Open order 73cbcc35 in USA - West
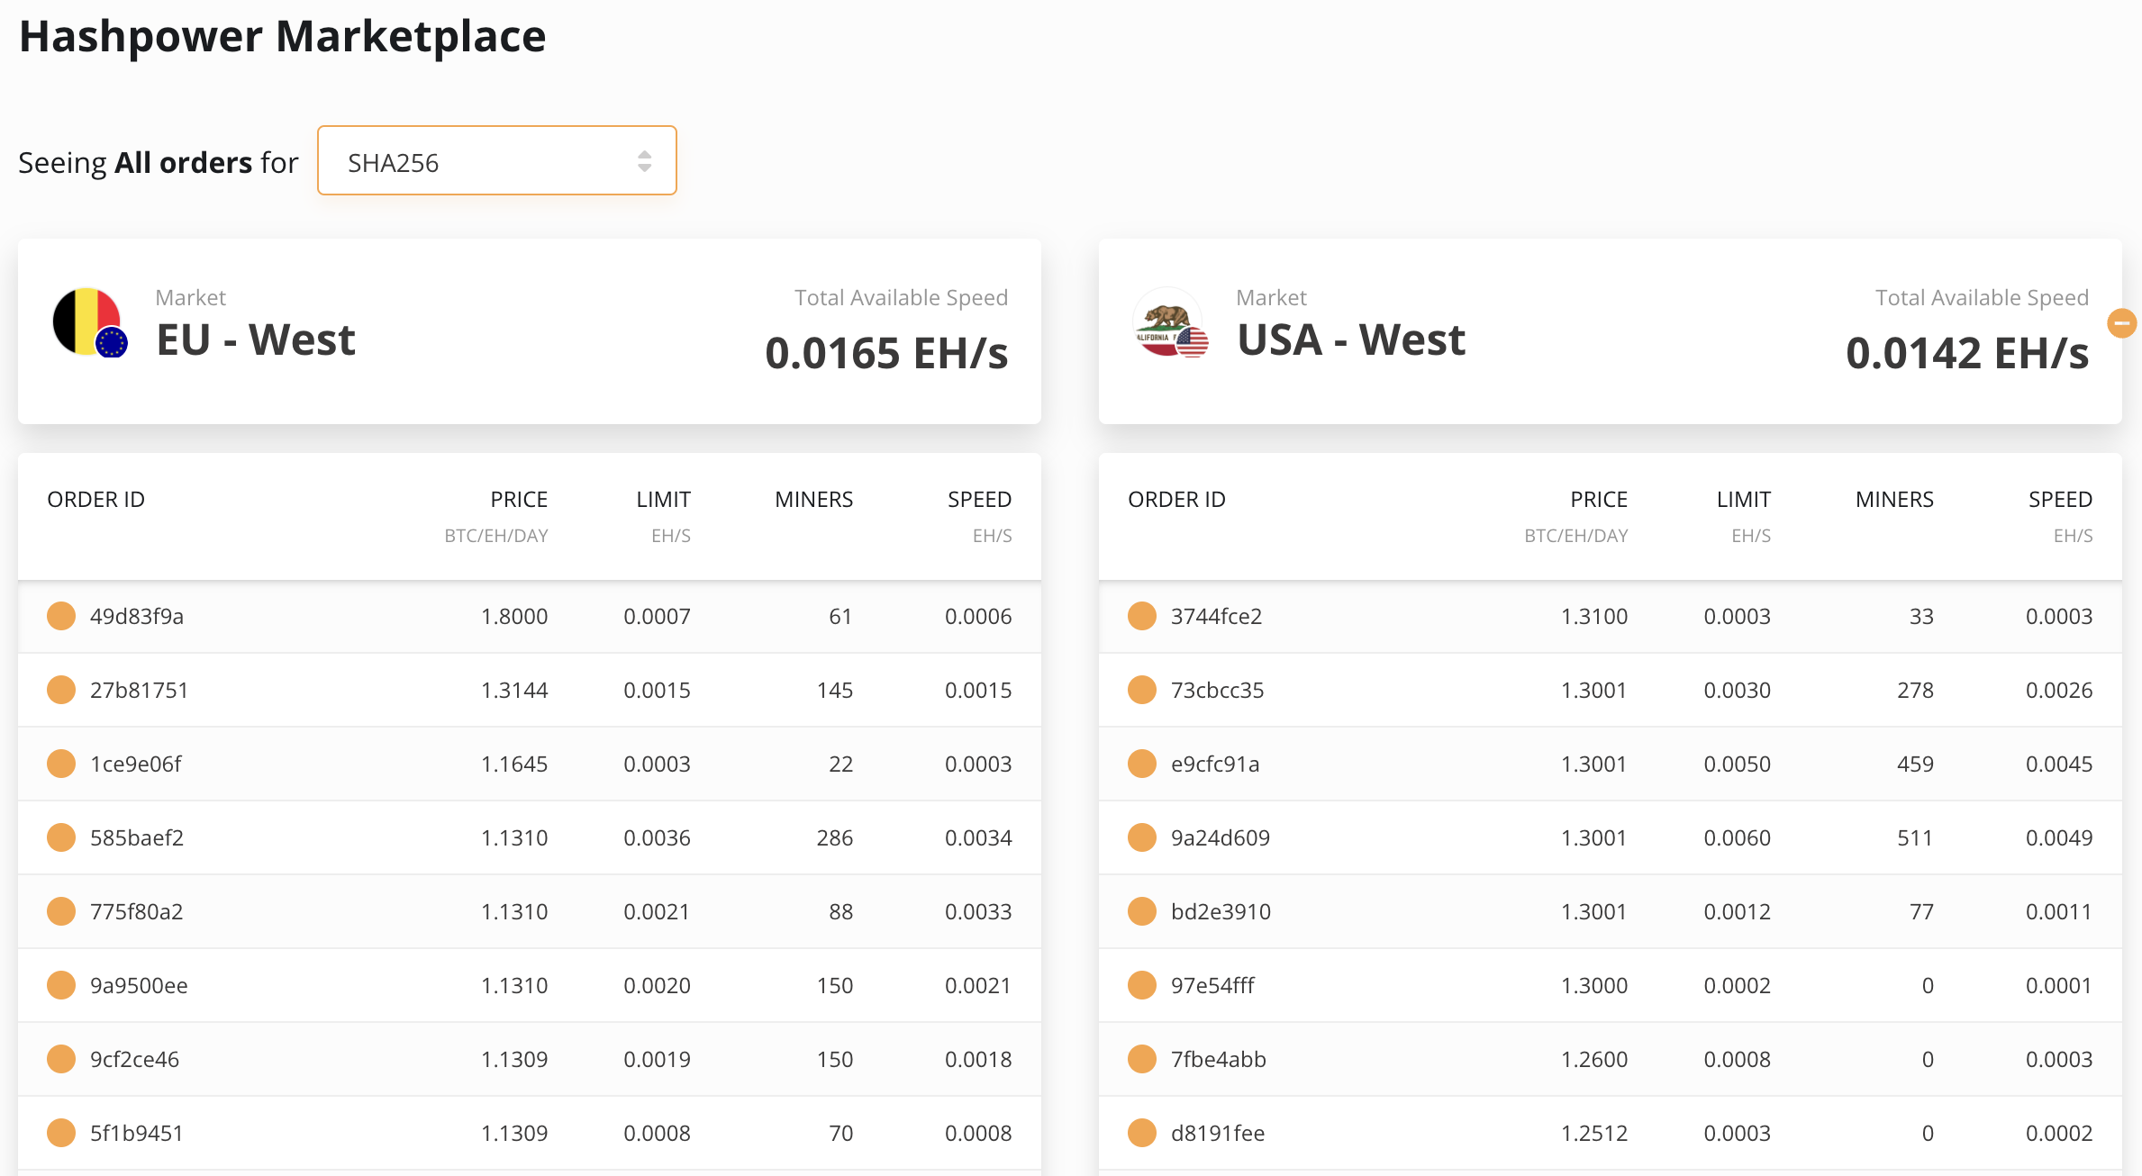 coord(1217,691)
